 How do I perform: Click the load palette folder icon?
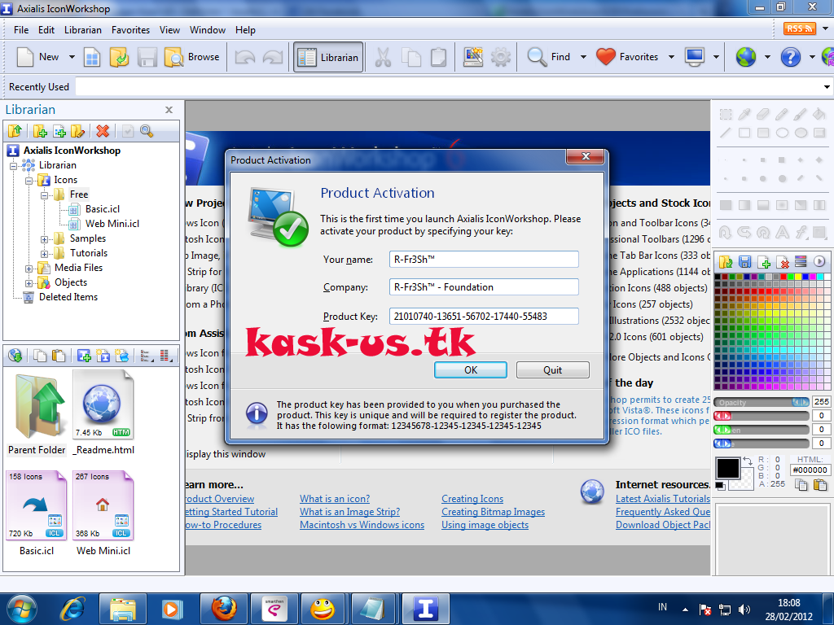(x=726, y=261)
